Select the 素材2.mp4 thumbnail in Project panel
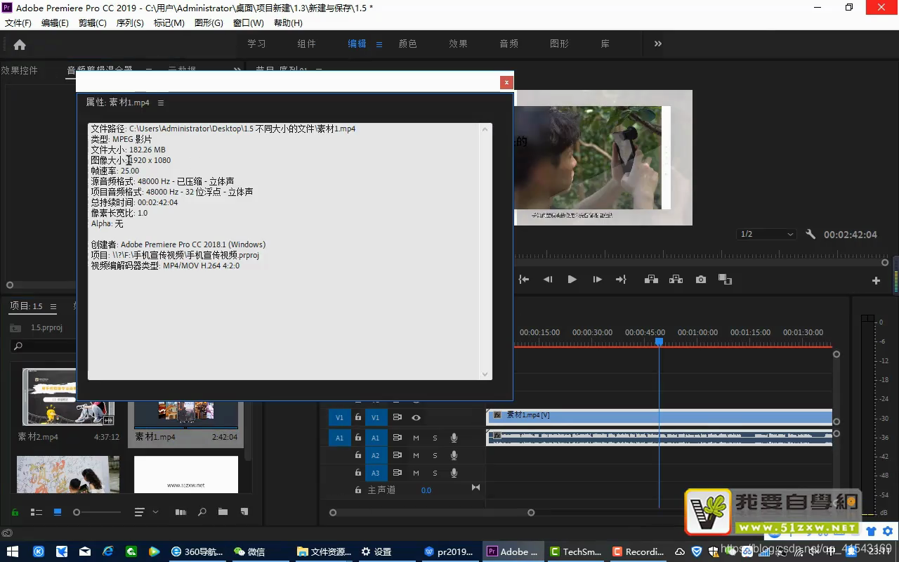 (x=67, y=396)
